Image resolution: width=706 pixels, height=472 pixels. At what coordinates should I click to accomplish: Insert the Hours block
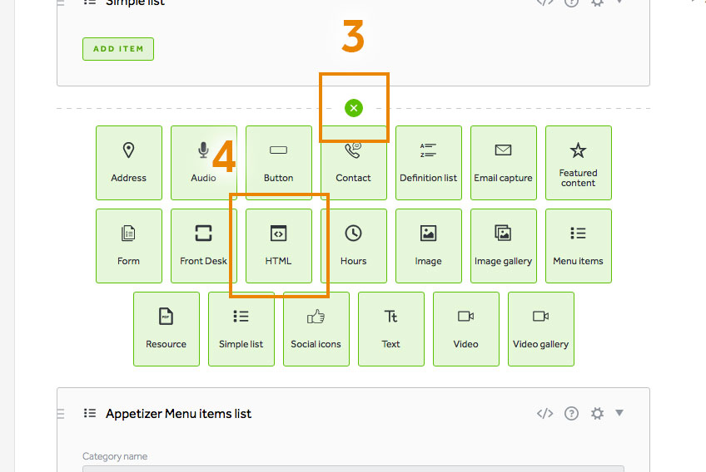pyautogui.click(x=353, y=246)
